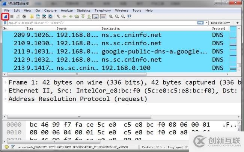
Task: Click hex offset 0000 in bytes pane
Action: 14,125
